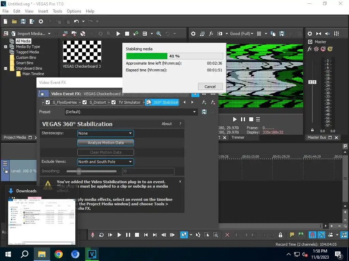Open the Views button in Project Media toolbar

(x=145, y=34)
